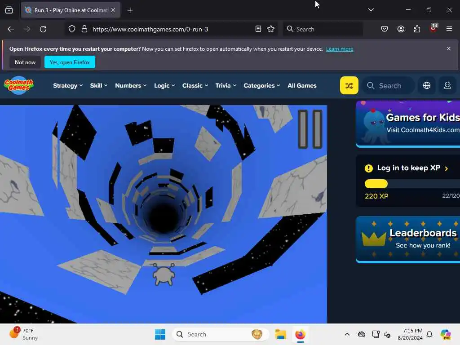View site security lock info
The height and width of the screenshot is (345, 460).
[x=84, y=29]
